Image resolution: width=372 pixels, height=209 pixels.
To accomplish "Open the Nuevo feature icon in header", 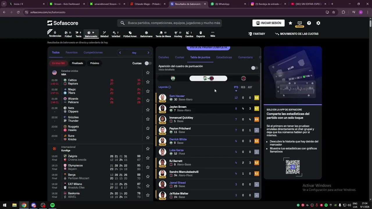I will click(x=300, y=24).
